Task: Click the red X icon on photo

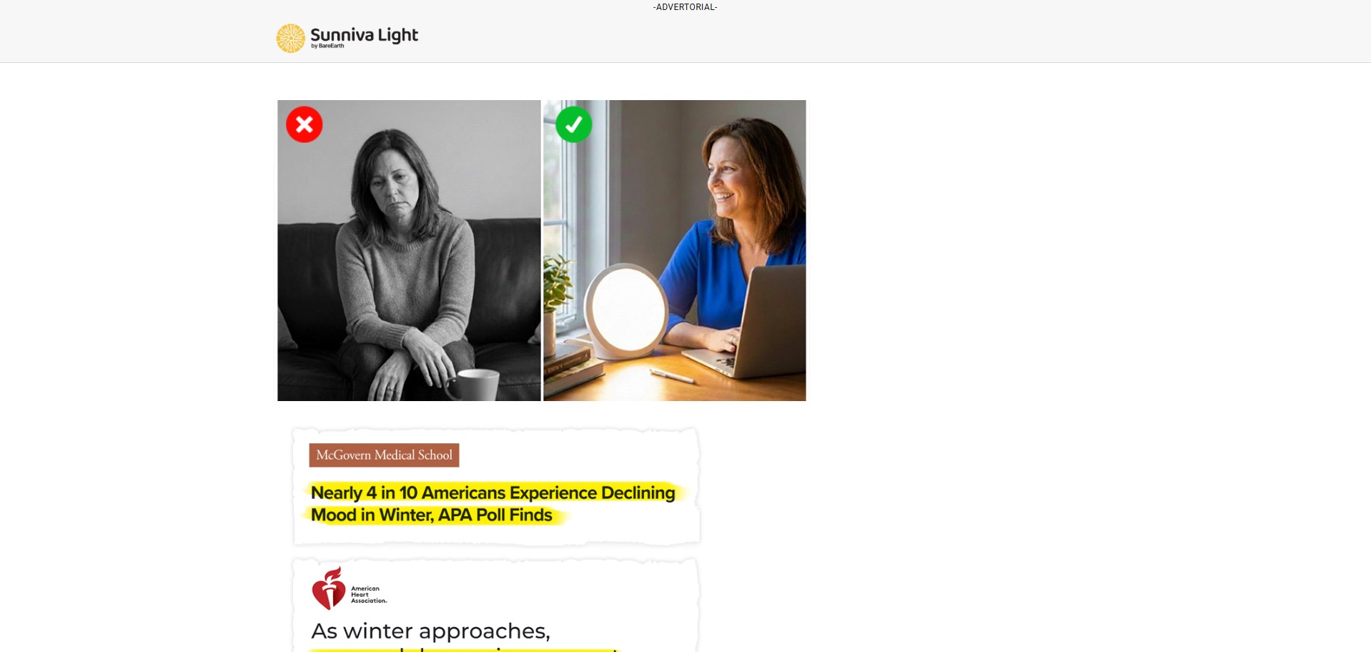Action: pyautogui.click(x=305, y=124)
